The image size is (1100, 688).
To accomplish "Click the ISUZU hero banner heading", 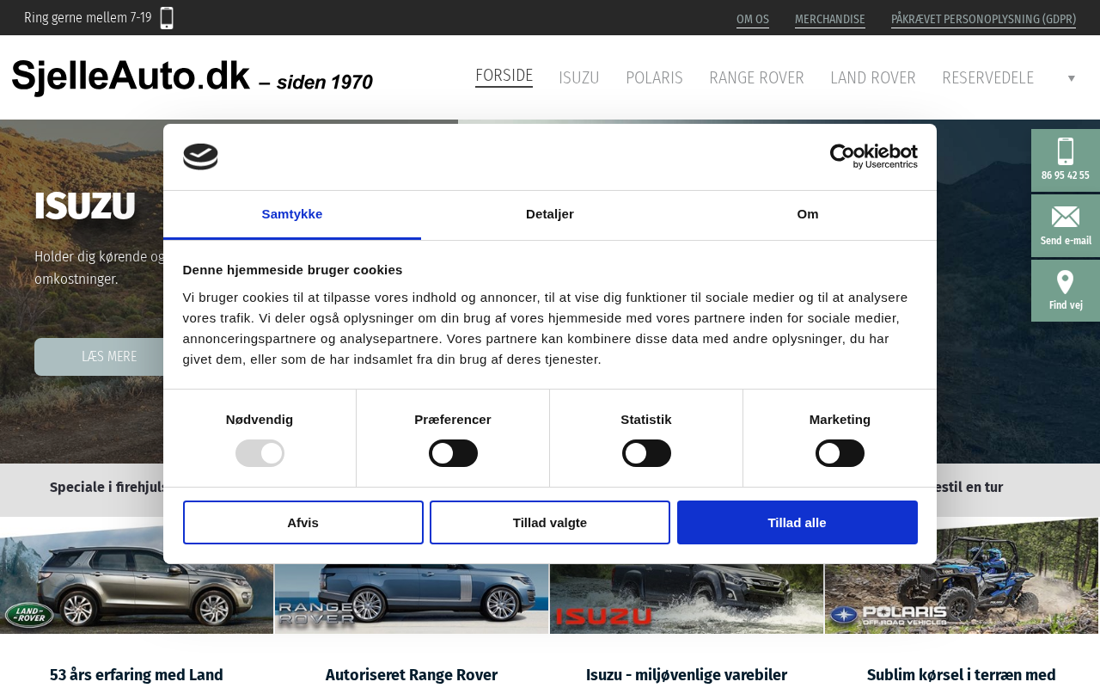I will point(85,206).
